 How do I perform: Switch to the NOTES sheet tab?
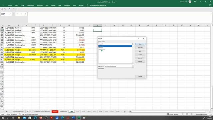coord(29,111)
